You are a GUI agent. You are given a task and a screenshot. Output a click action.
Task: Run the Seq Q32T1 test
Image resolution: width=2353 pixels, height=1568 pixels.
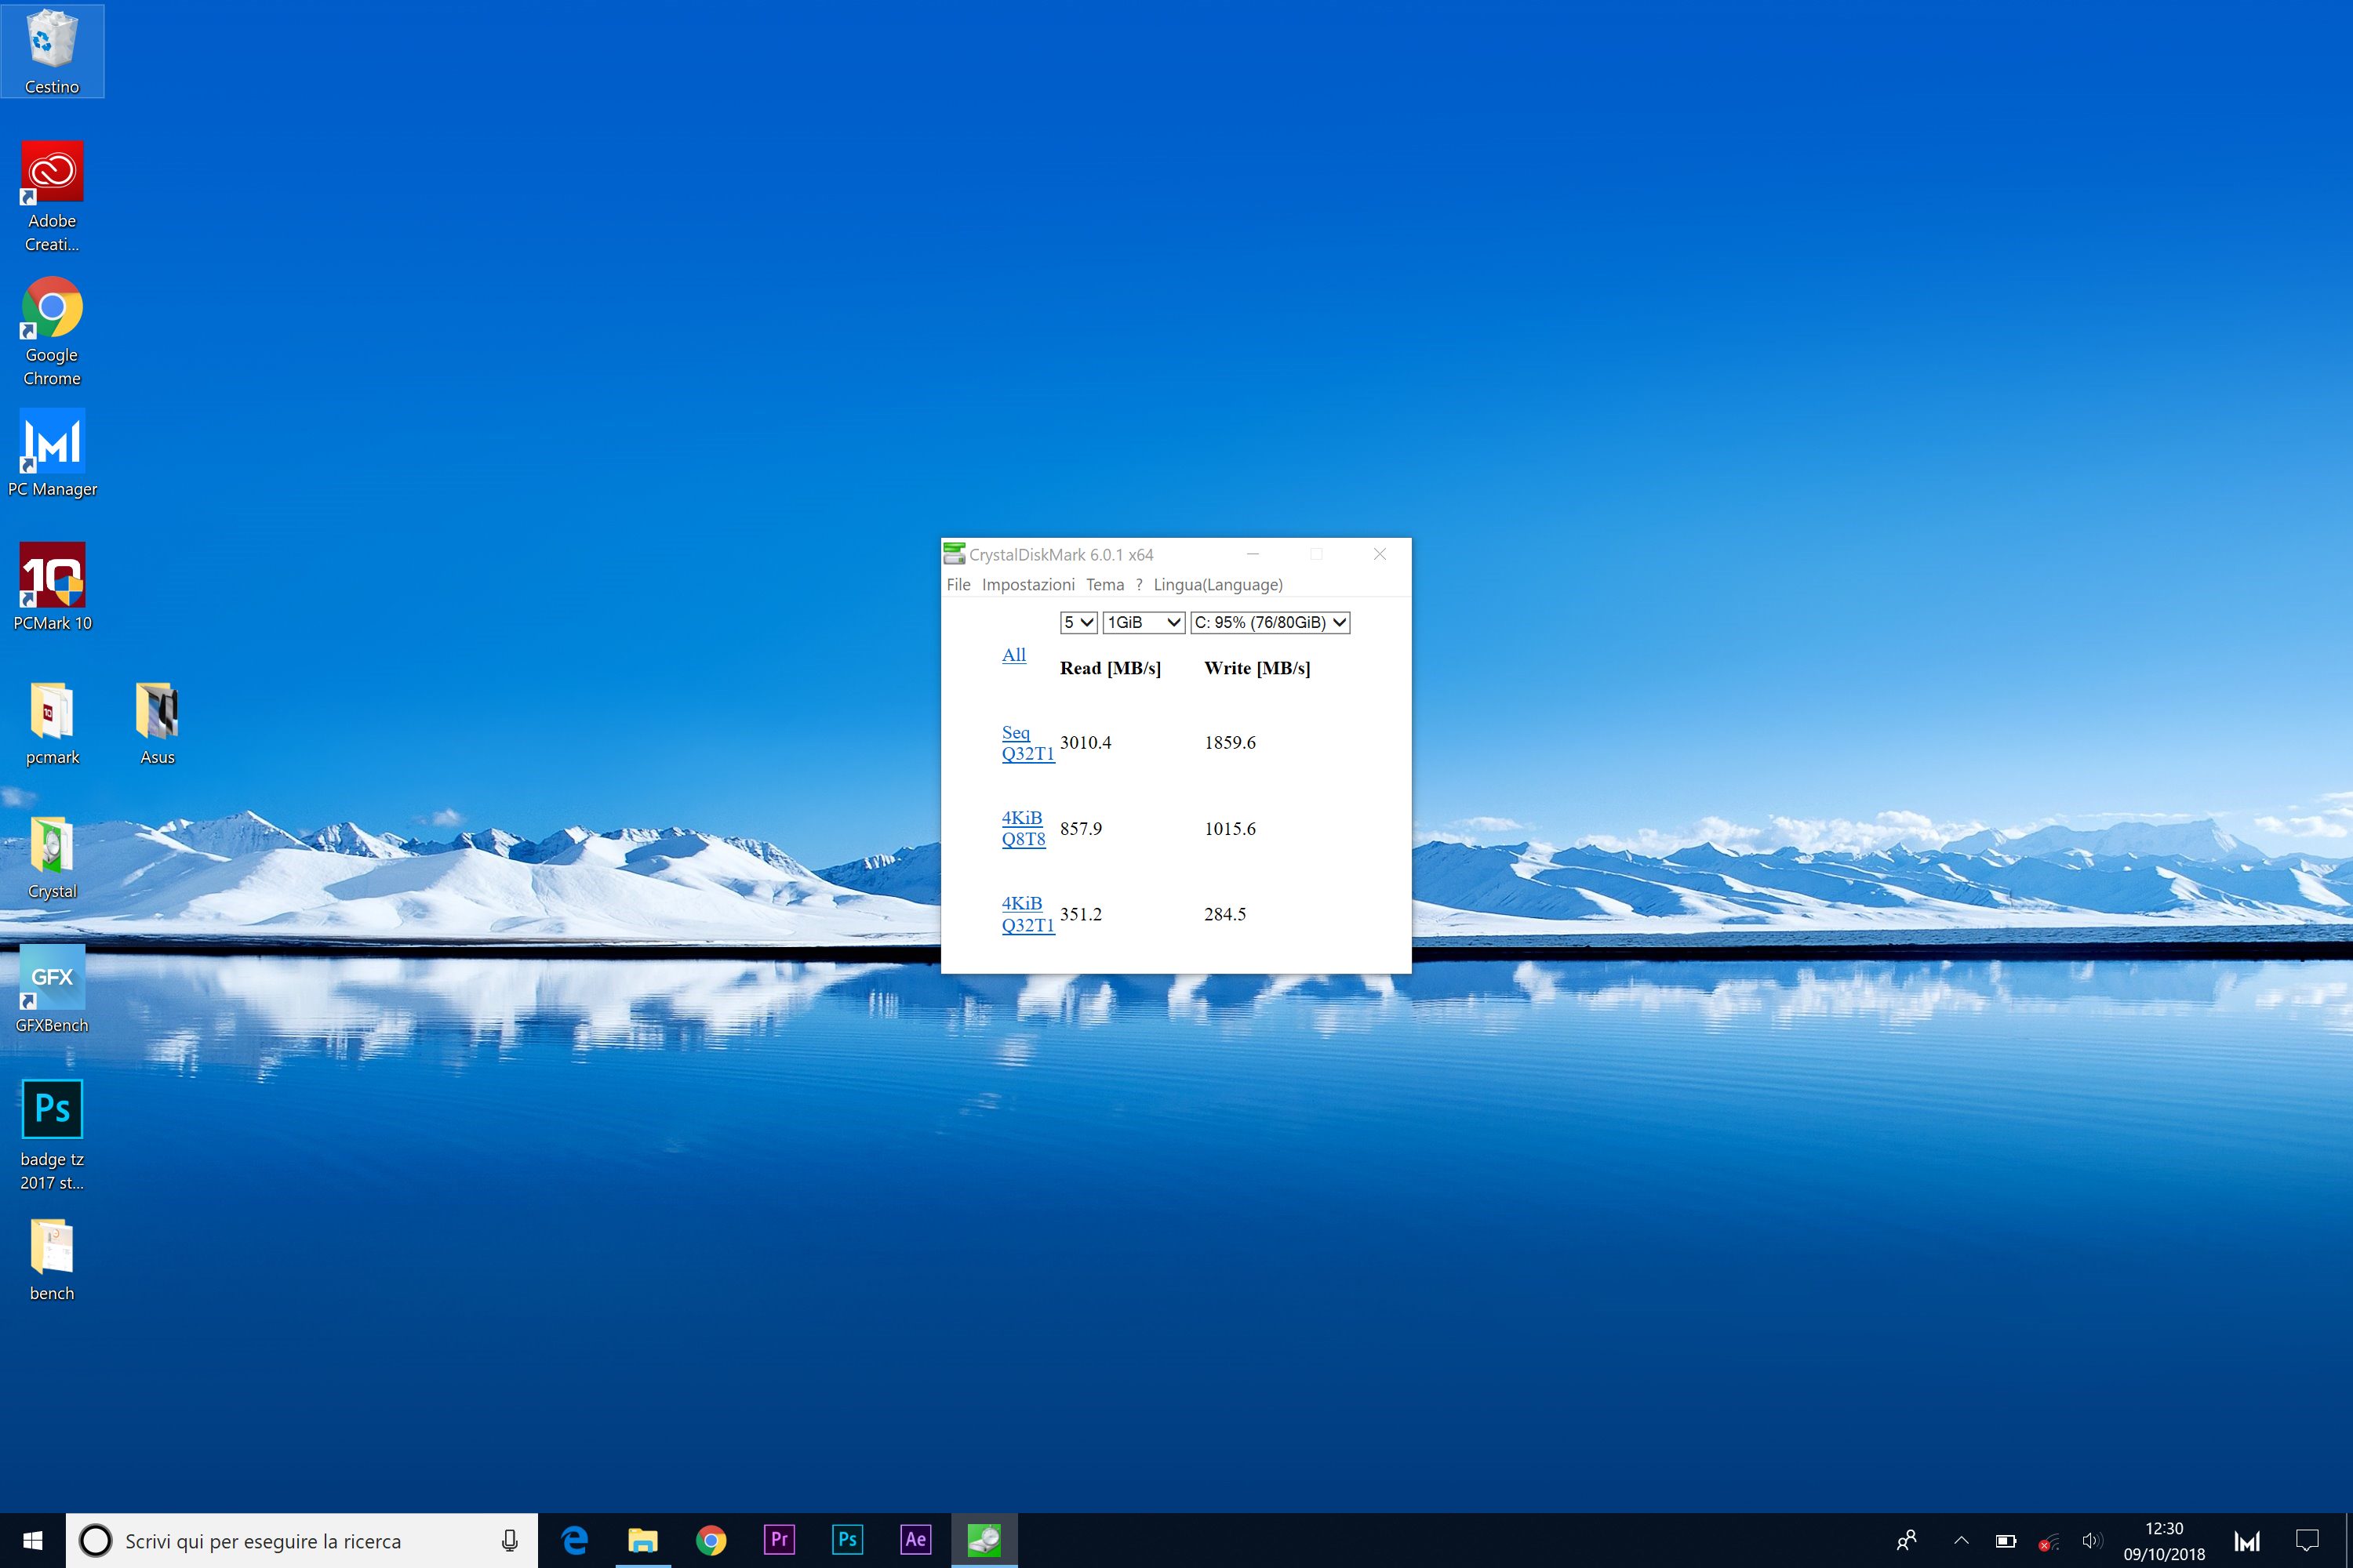[x=1027, y=743]
